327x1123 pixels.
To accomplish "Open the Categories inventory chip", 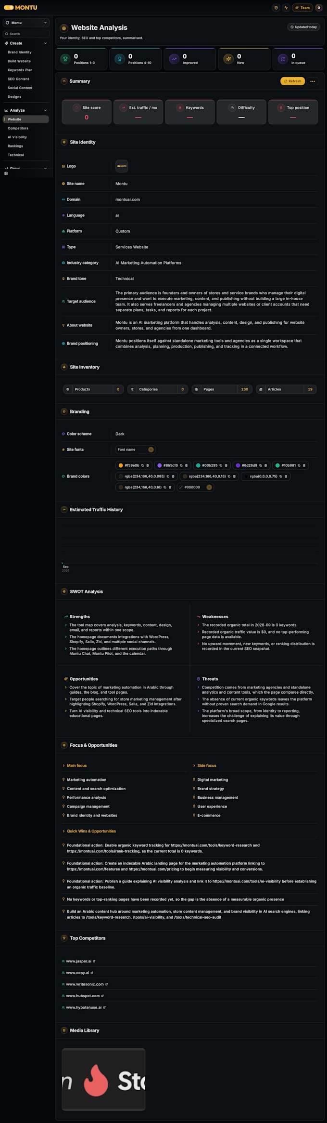I will (x=158, y=389).
